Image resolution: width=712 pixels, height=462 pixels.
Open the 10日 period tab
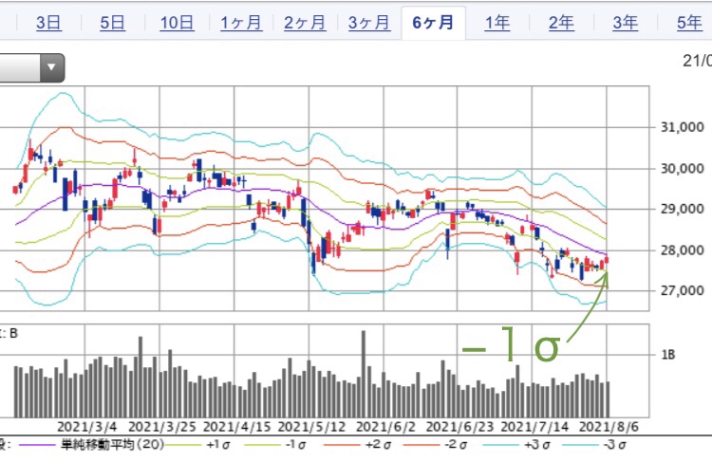[x=177, y=24]
